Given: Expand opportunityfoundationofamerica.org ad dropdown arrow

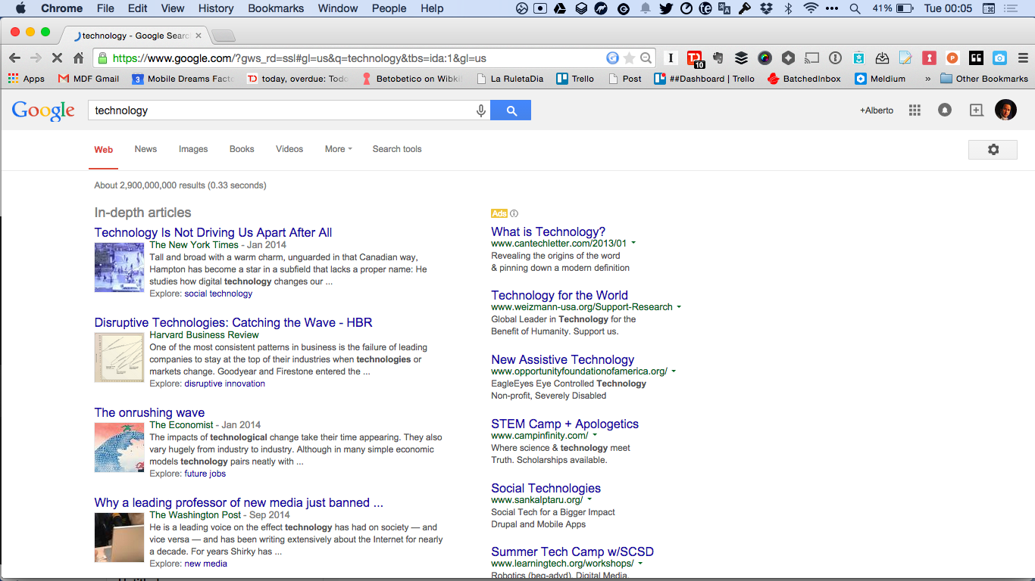Looking at the screenshot, I should click(674, 371).
